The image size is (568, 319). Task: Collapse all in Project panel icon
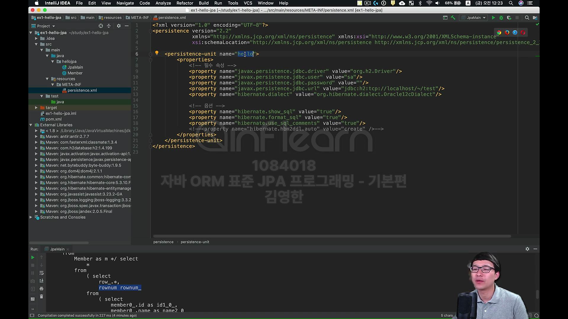tap(109, 26)
